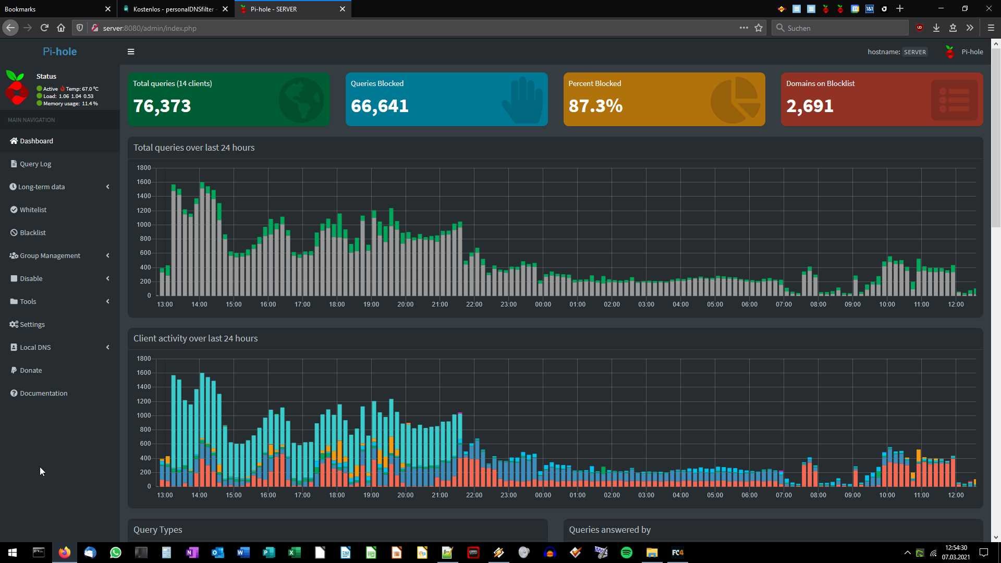Screen dimensions: 1001x563
Task: Open a new tab with the plus button
Action: (x=900, y=9)
